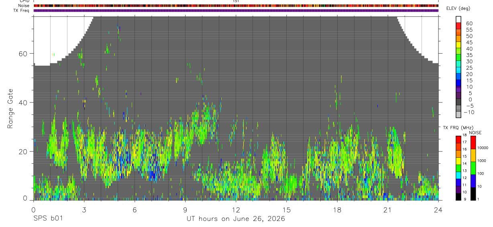Click the Noise row label at top left
This screenshot has height=227, width=493.
tap(24, 6)
